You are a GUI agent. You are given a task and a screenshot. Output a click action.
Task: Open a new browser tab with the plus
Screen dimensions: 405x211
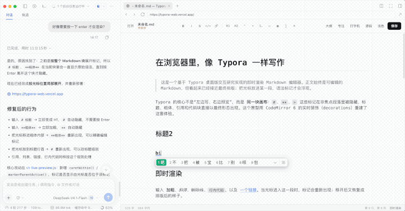(177, 6)
